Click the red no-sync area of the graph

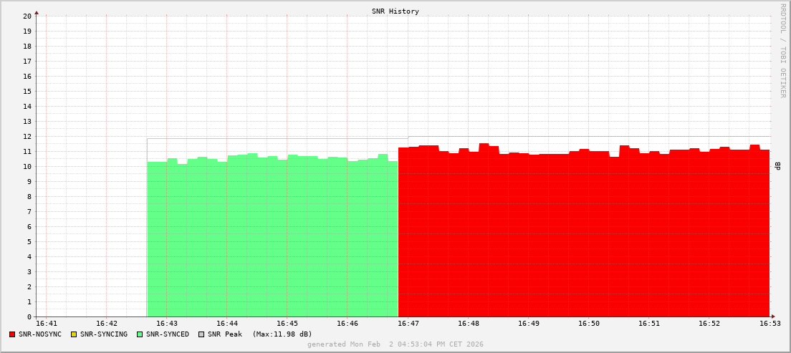(x=584, y=236)
